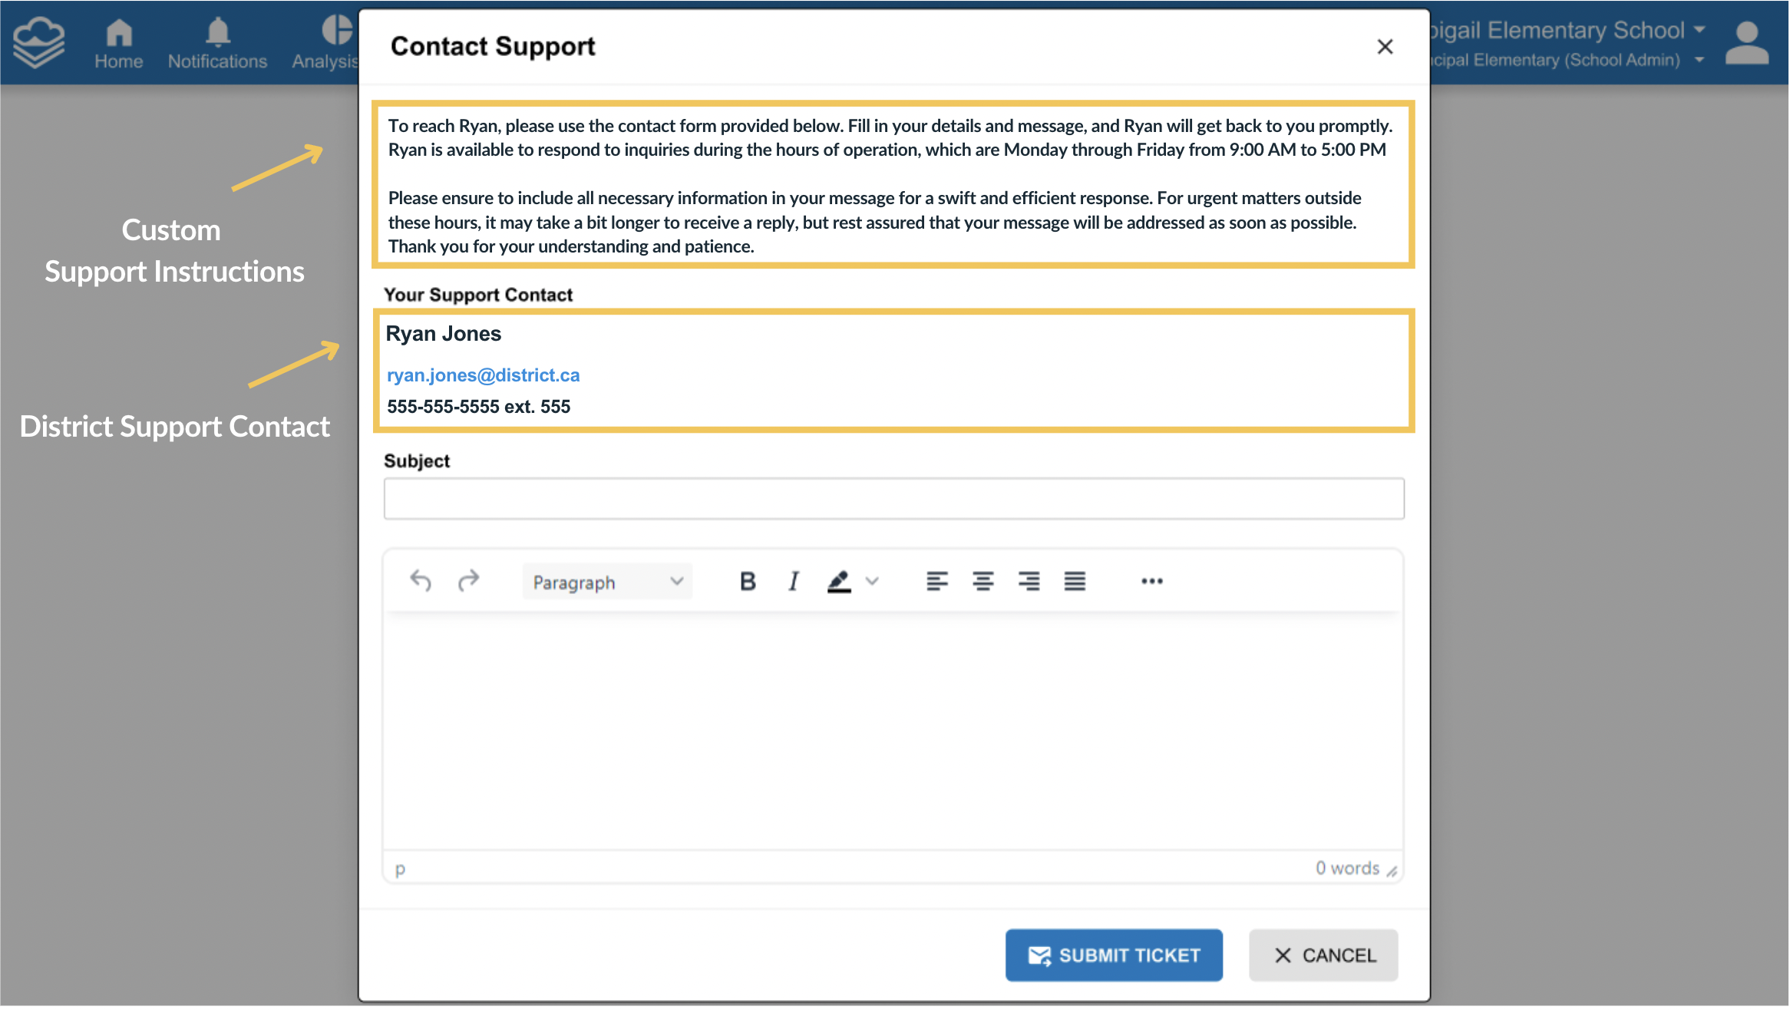Close the Contact Support dialog
The height and width of the screenshot is (1010, 1790).
pyautogui.click(x=1385, y=47)
